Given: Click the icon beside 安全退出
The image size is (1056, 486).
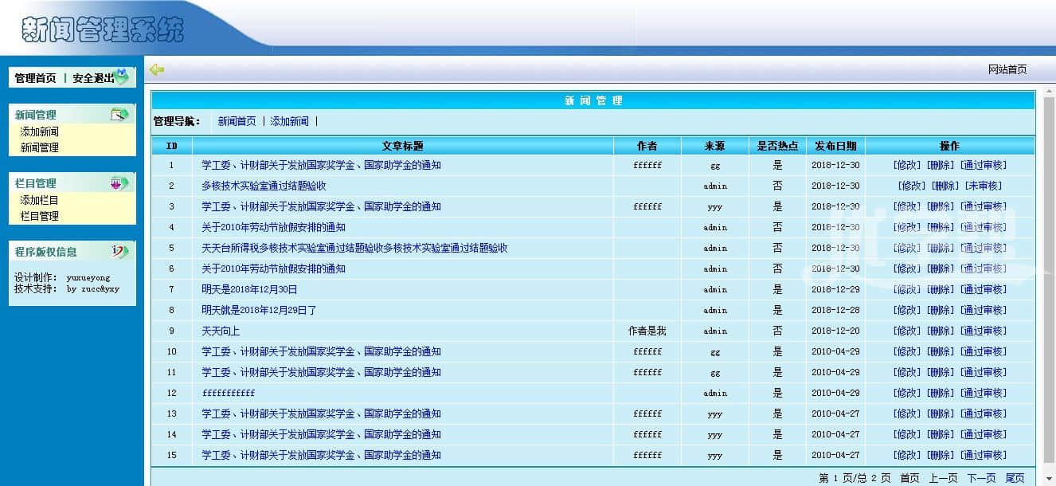Looking at the screenshot, I should tap(122, 77).
